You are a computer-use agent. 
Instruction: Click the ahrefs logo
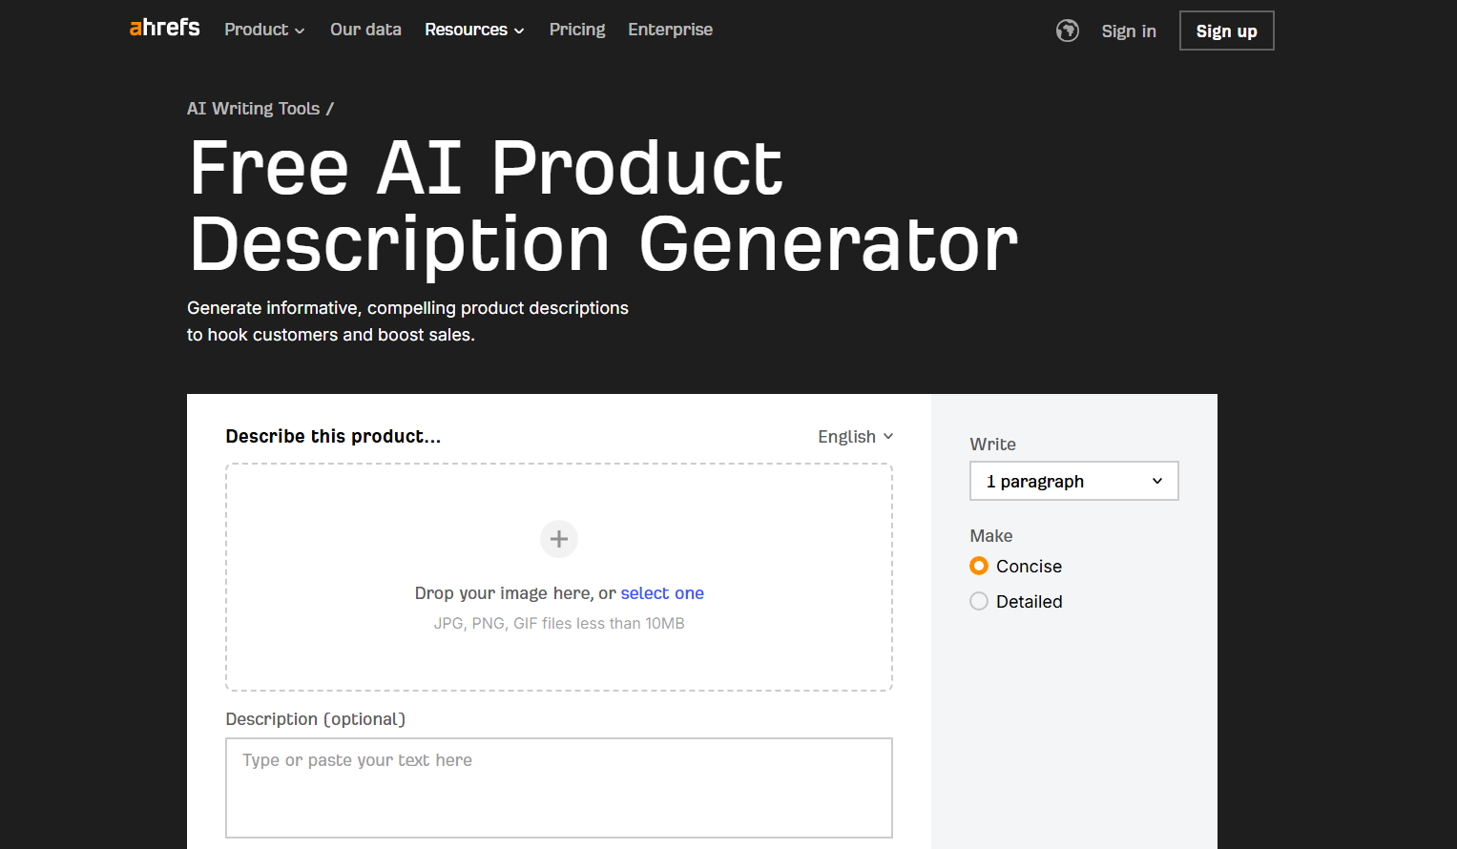click(x=164, y=28)
